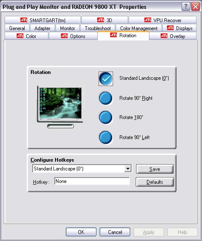Click the Save hotkey button
The image size is (202, 241).
click(x=155, y=169)
